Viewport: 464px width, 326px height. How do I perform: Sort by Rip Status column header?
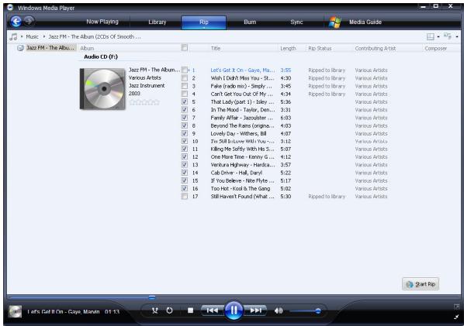[x=320, y=48]
